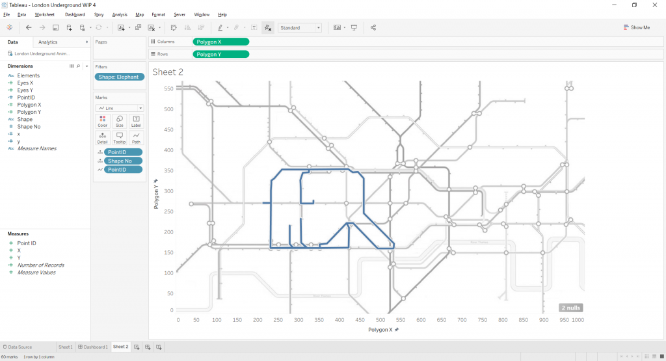Image resolution: width=666 pixels, height=361 pixels.
Task: Select the London Underground data source
Action: 42,54
